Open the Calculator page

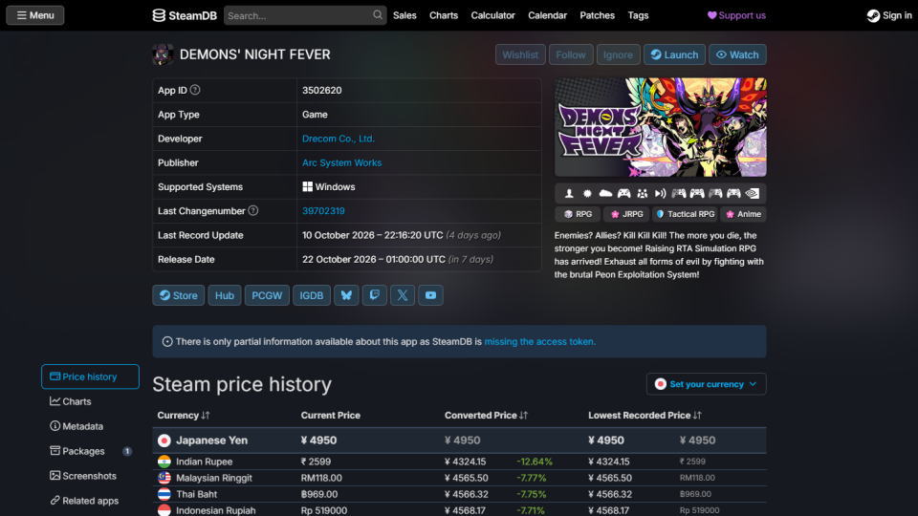493,15
